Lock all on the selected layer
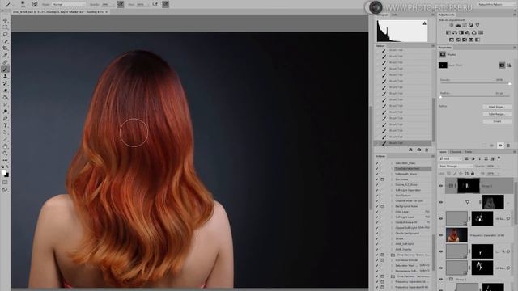The height and width of the screenshot is (291, 518). (473, 173)
